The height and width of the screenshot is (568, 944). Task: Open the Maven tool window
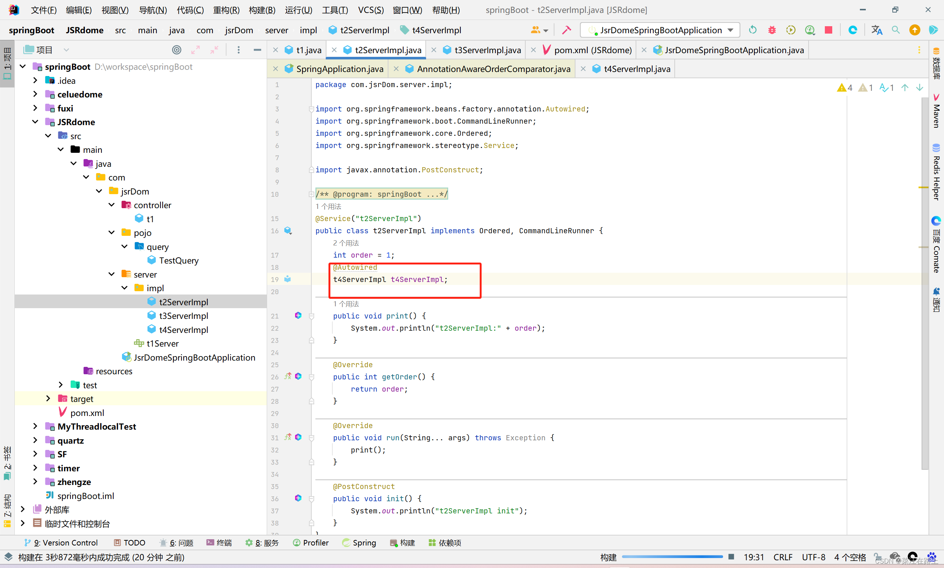pyautogui.click(x=936, y=111)
